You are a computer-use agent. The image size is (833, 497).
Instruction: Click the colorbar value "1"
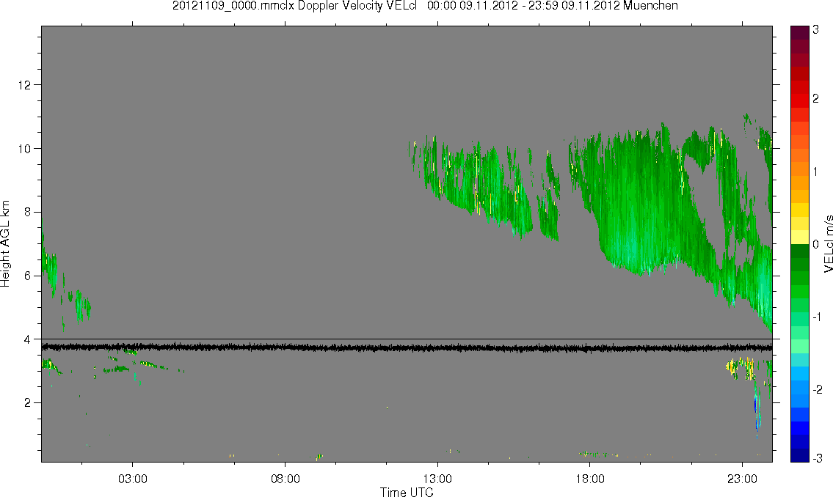pos(816,172)
